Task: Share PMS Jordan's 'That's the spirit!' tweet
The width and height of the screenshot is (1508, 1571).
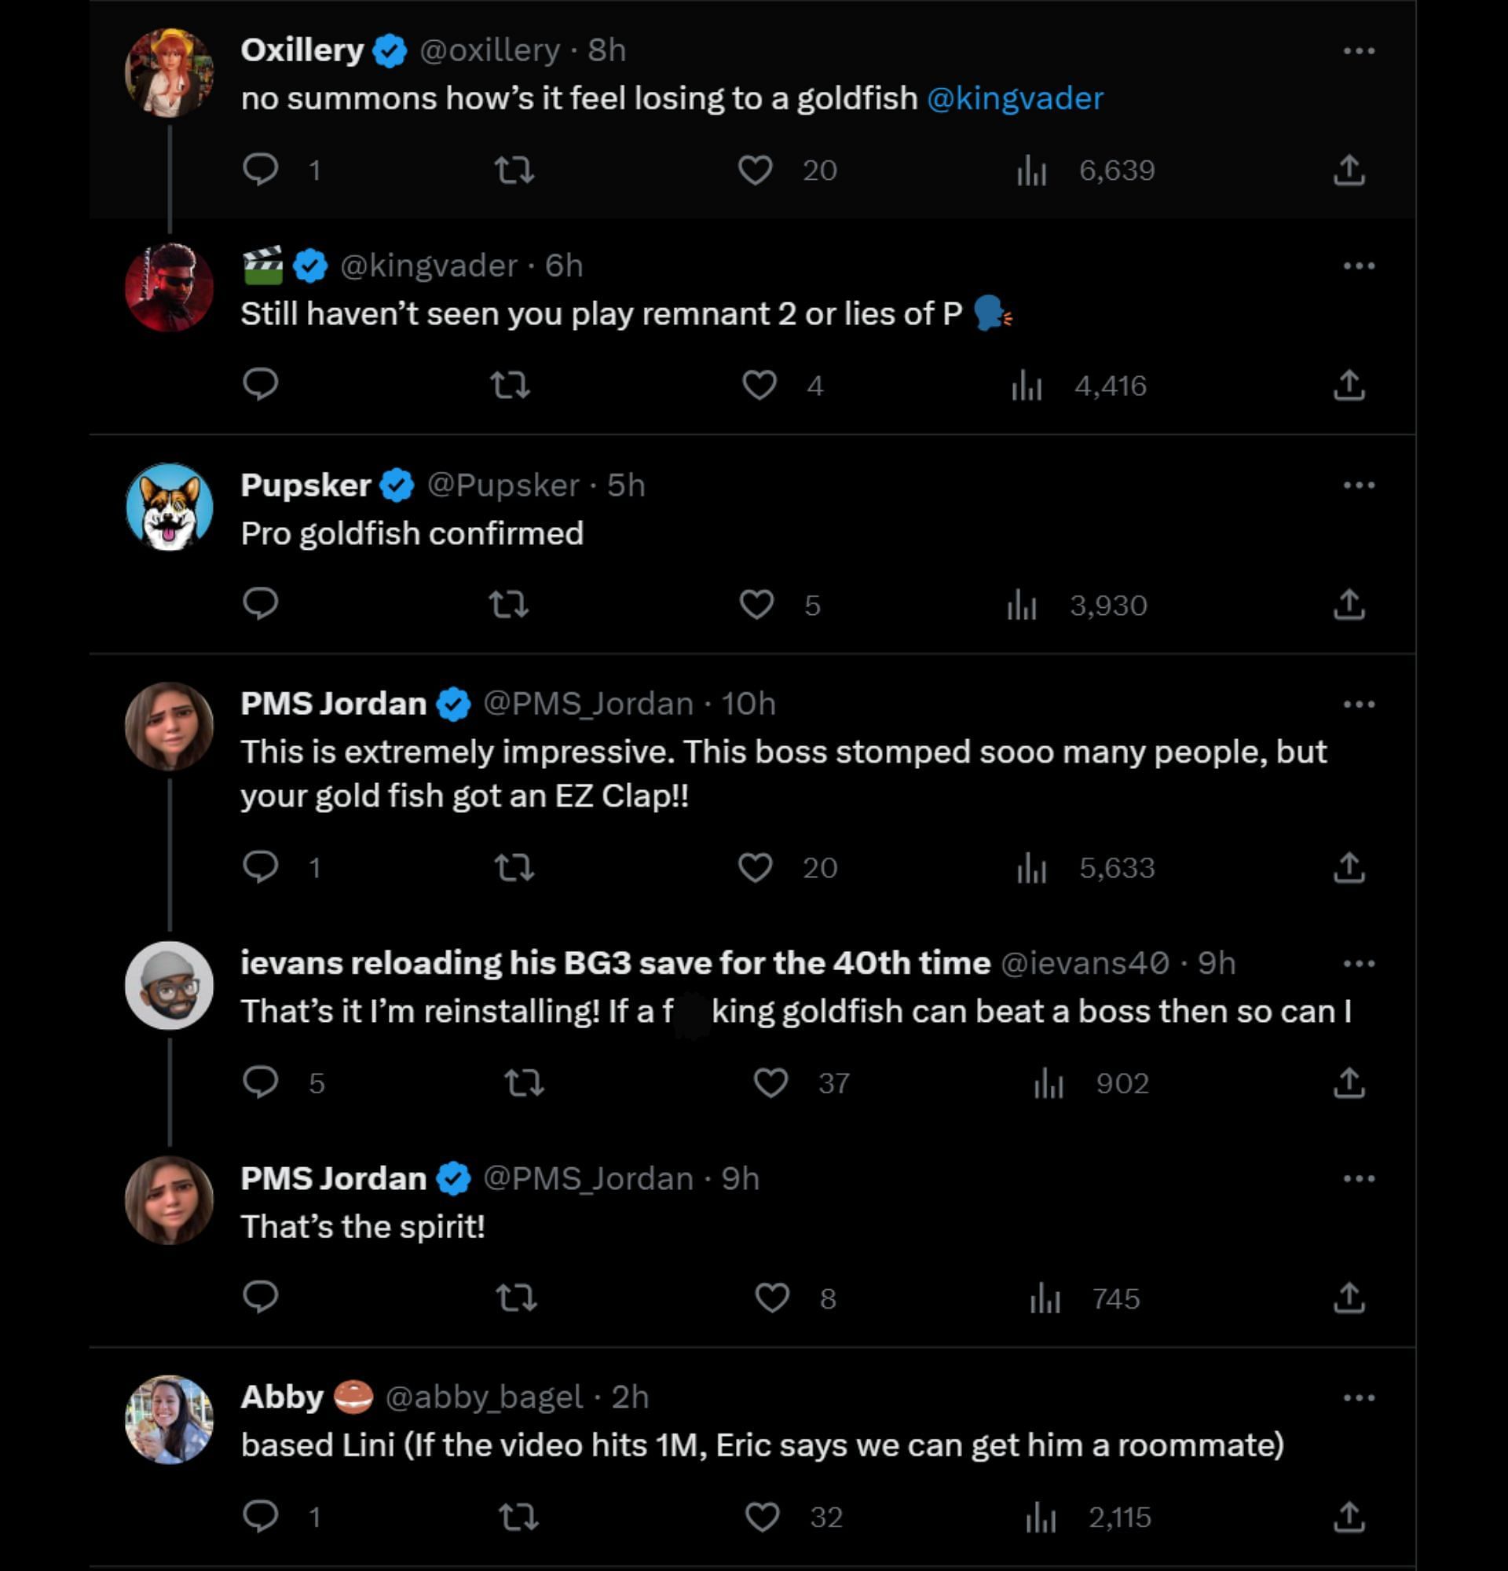Action: point(1349,1298)
